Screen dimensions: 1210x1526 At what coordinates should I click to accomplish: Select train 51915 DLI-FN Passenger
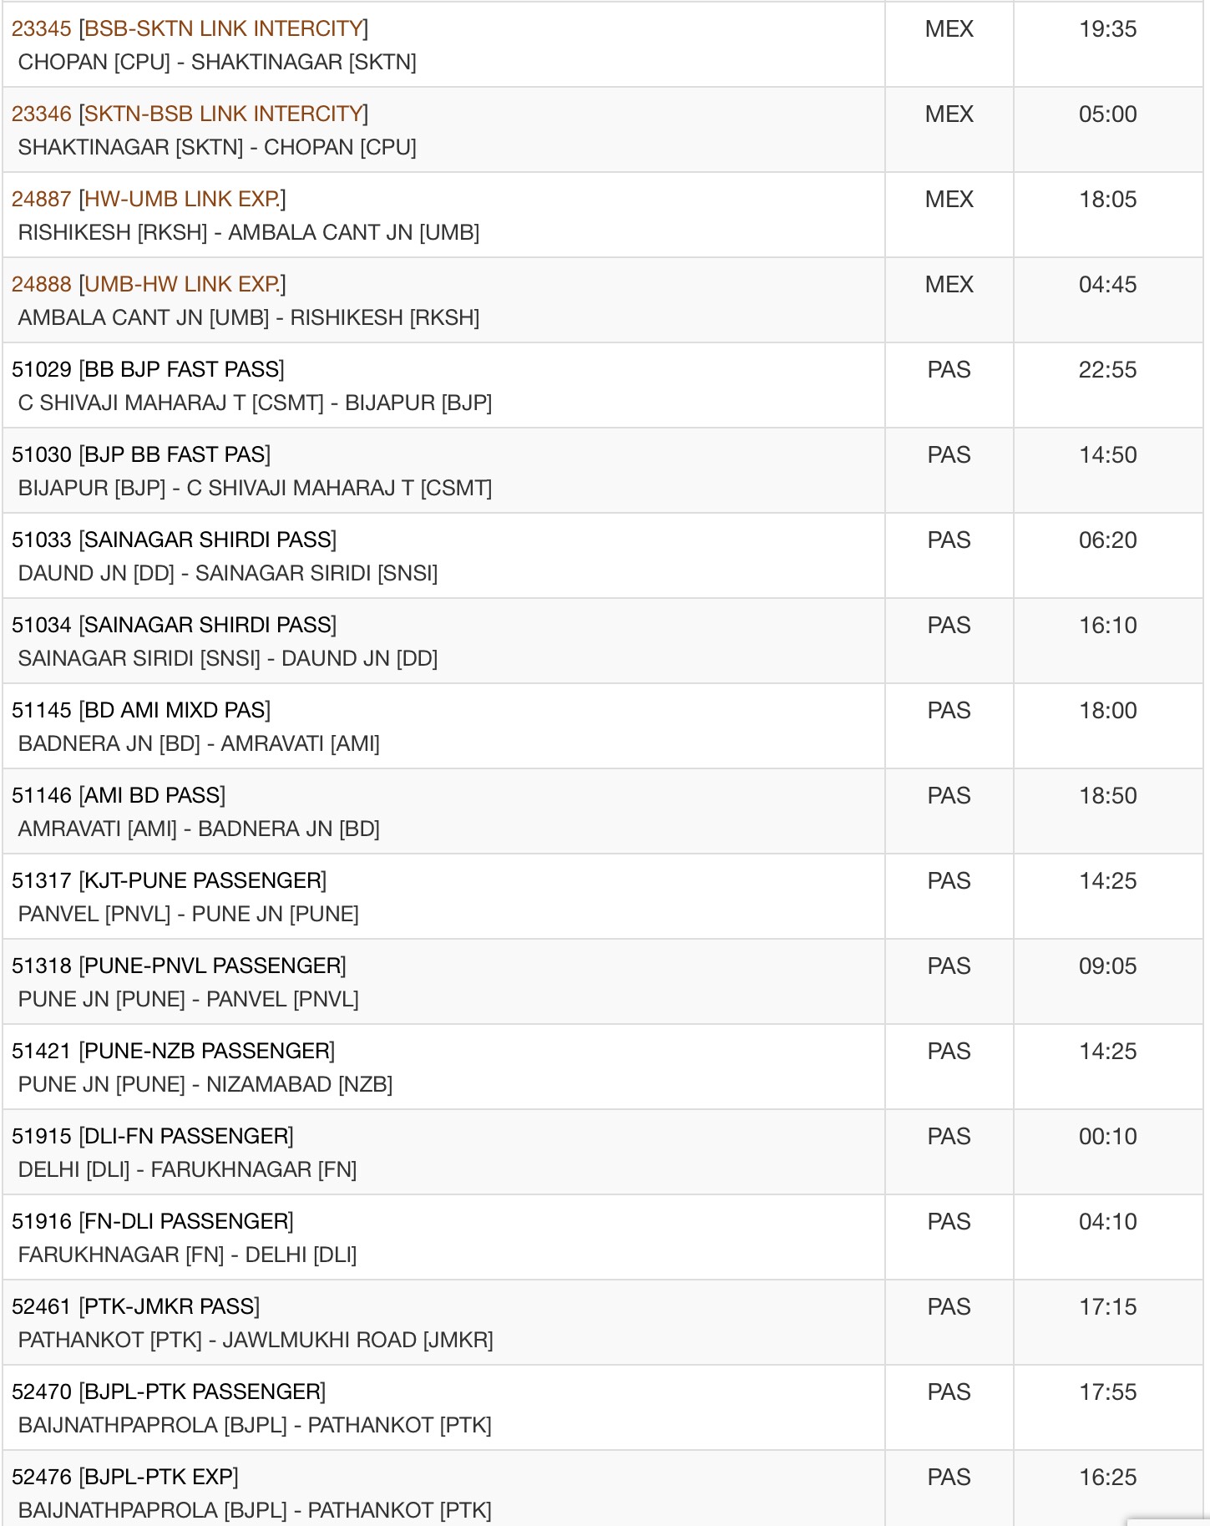point(153,1137)
